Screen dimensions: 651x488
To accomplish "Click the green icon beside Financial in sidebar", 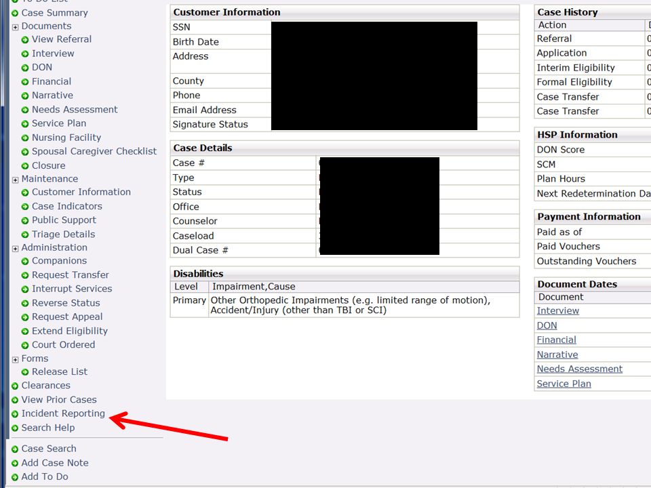I will tap(25, 82).
